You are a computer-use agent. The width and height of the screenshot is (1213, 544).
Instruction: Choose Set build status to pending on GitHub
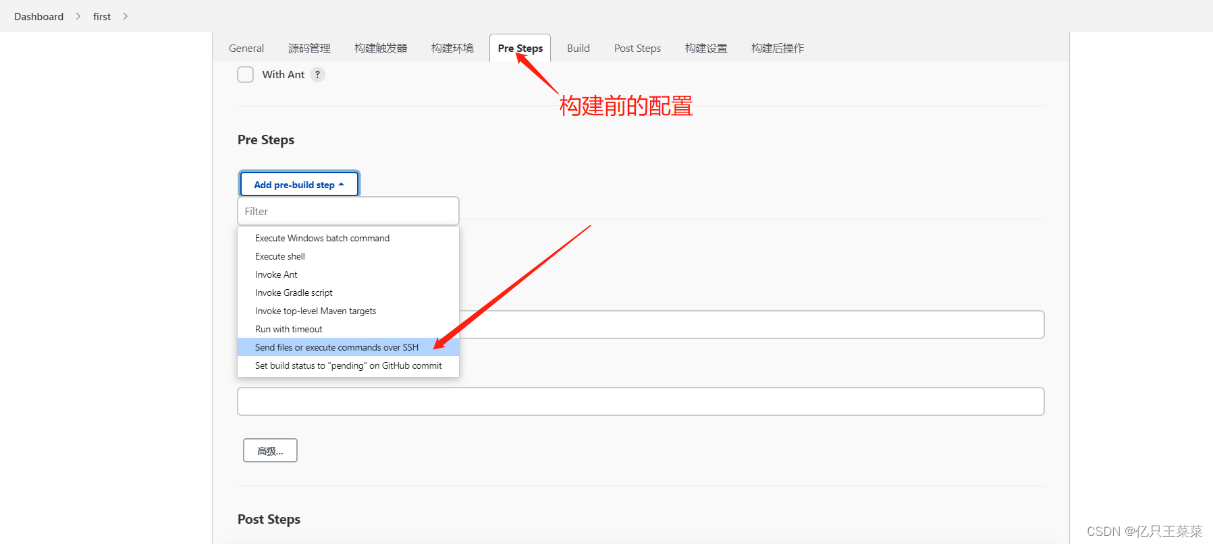[348, 365]
